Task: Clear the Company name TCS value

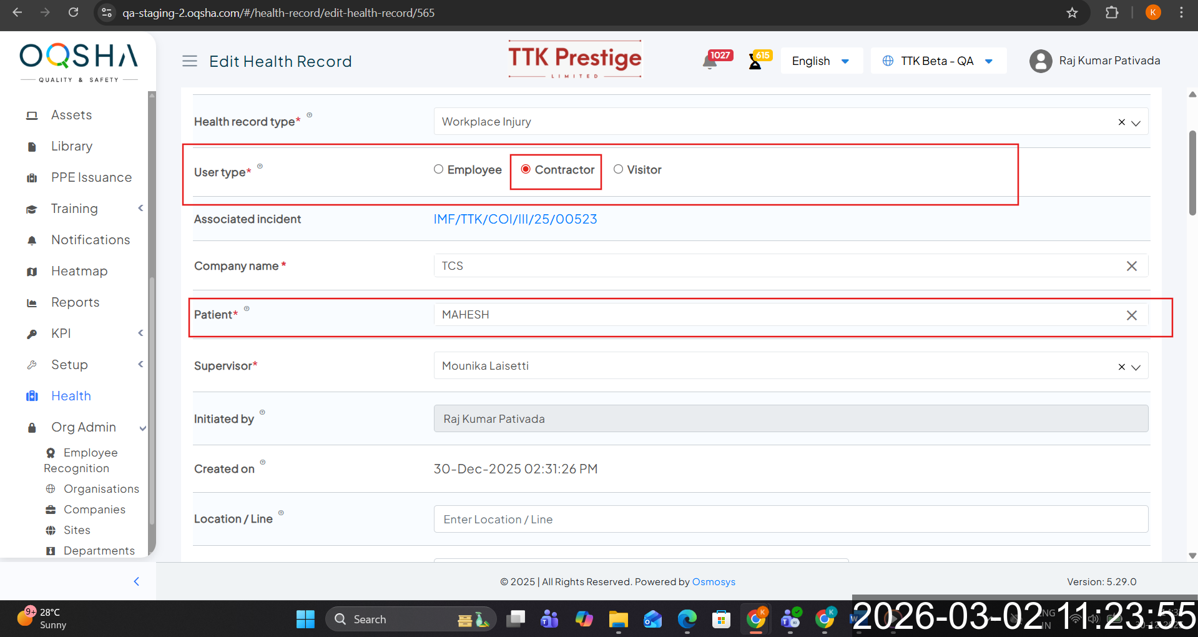Action: [1131, 266]
